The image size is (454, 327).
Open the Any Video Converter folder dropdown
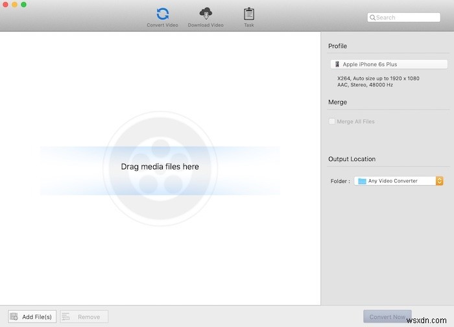click(399, 181)
